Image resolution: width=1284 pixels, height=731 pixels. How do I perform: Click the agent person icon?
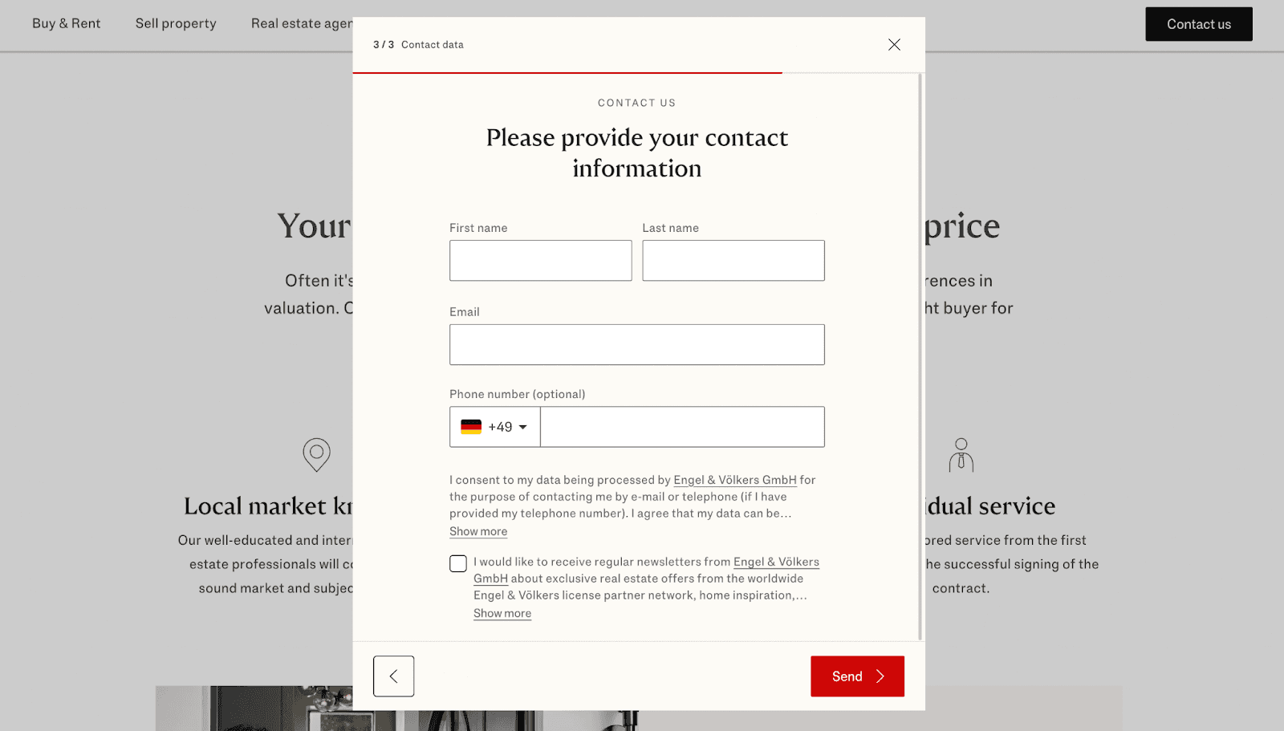click(x=961, y=455)
